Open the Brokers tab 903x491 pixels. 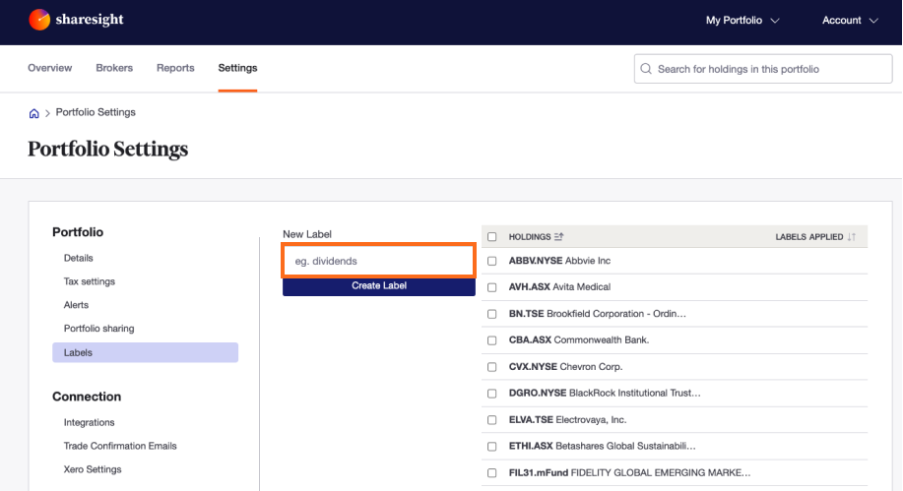[114, 68]
